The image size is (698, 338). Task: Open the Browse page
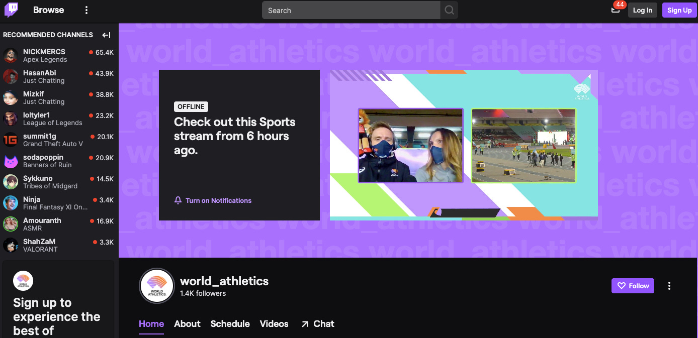coord(48,10)
